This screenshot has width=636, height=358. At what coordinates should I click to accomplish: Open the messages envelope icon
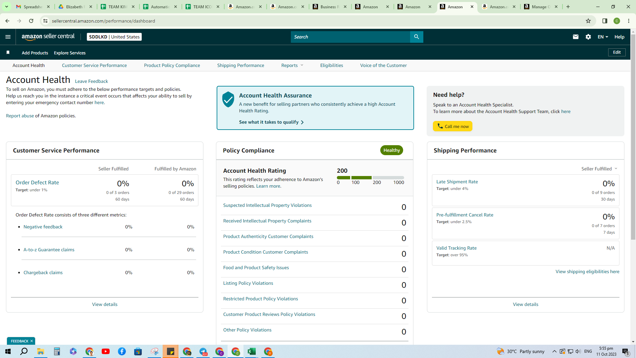coord(576,37)
